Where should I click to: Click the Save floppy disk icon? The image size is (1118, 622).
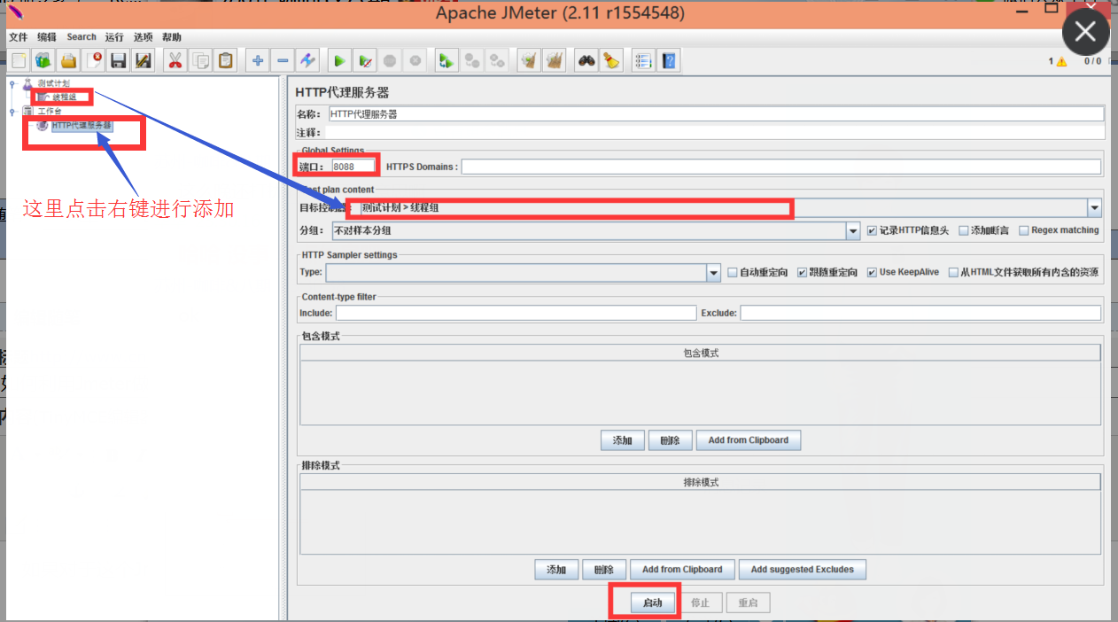(x=118, y=60)
